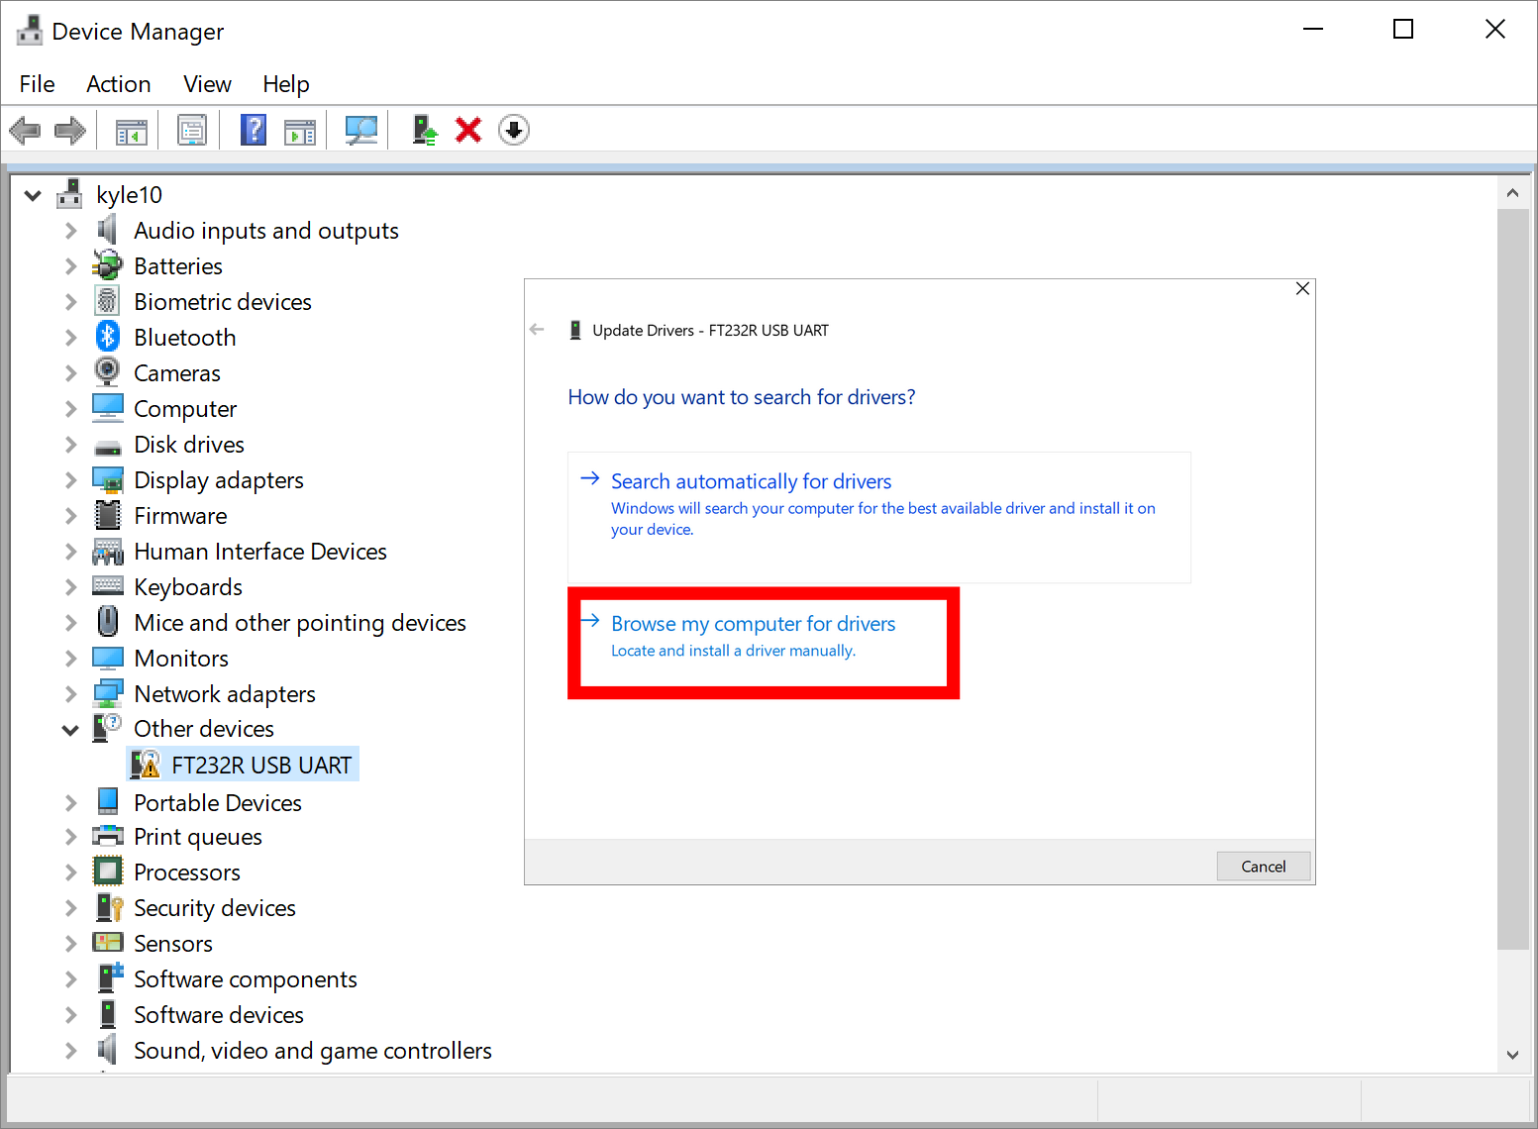Click Show/Hide Console Tree toolbar icon

131,131
